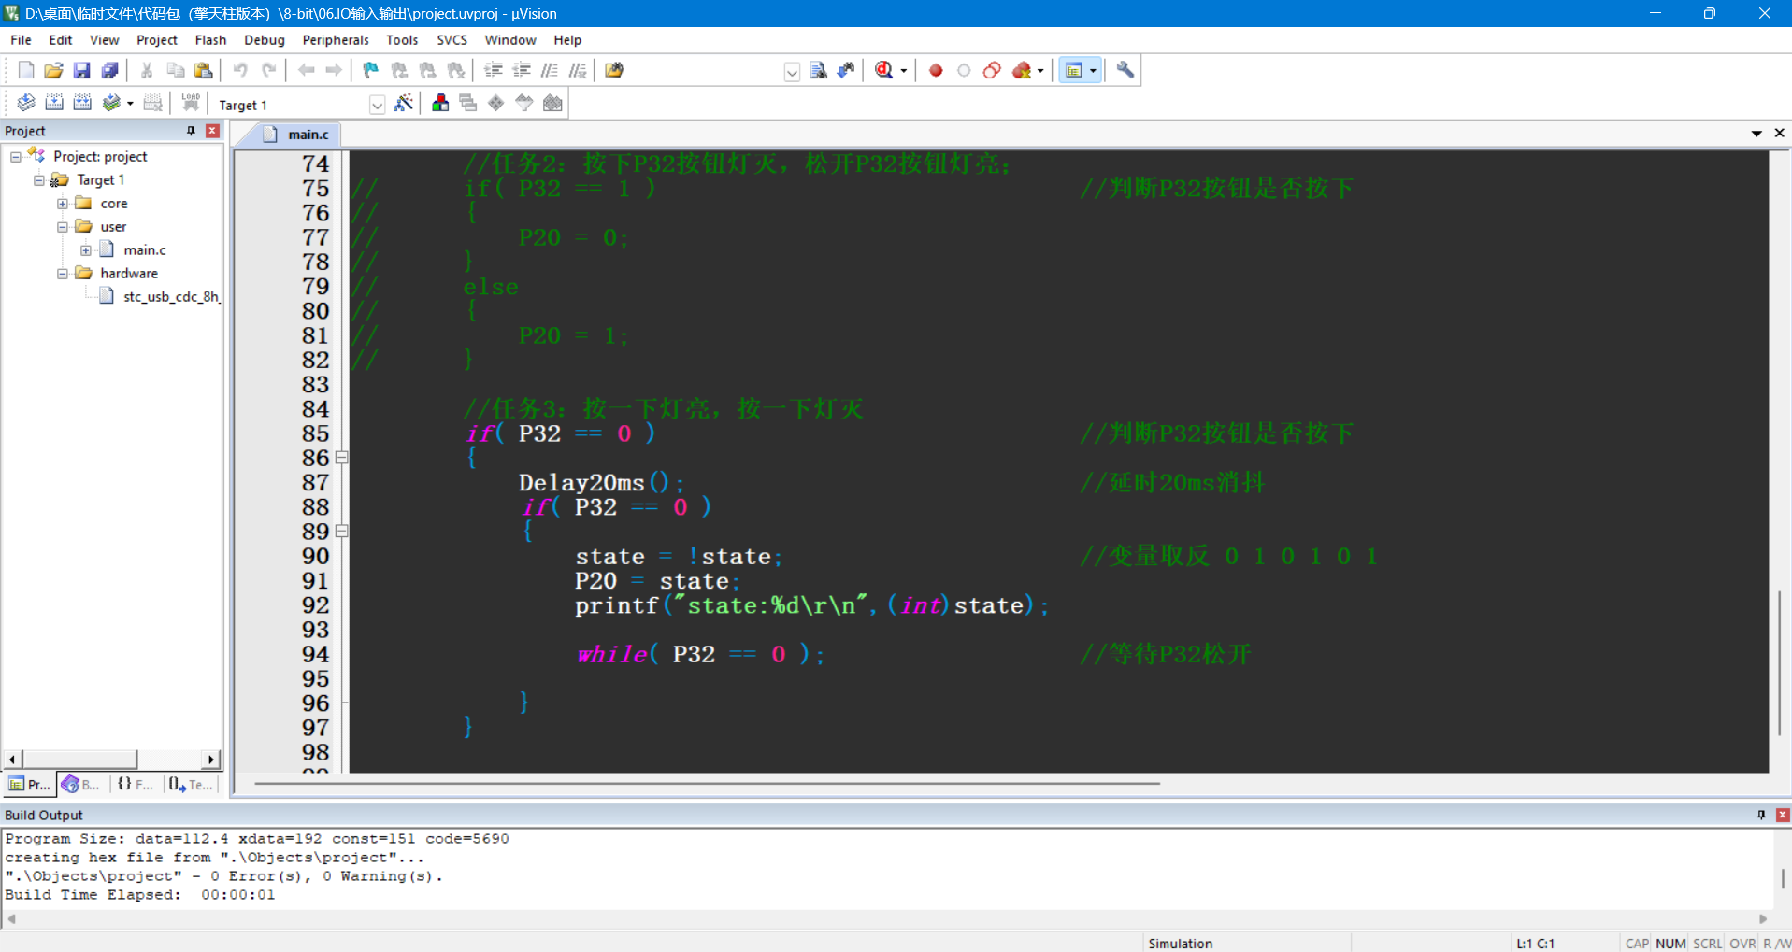Unindent selected lines with the unindent icon

coord(522,70)
